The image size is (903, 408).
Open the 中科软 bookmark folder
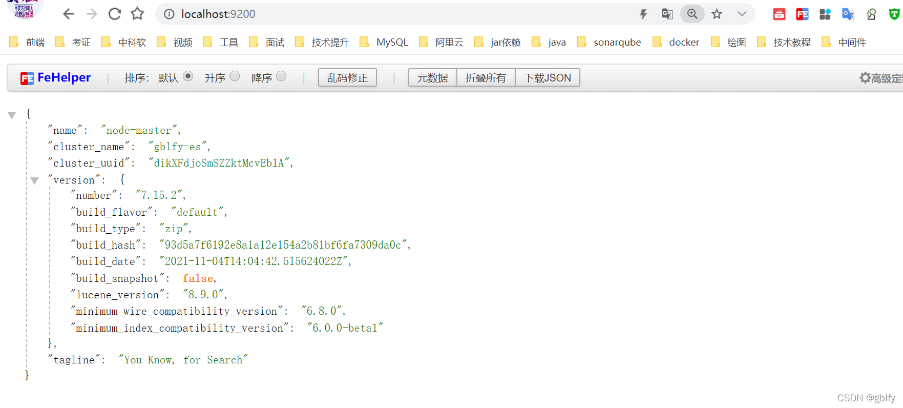click(x=124, y=42)
